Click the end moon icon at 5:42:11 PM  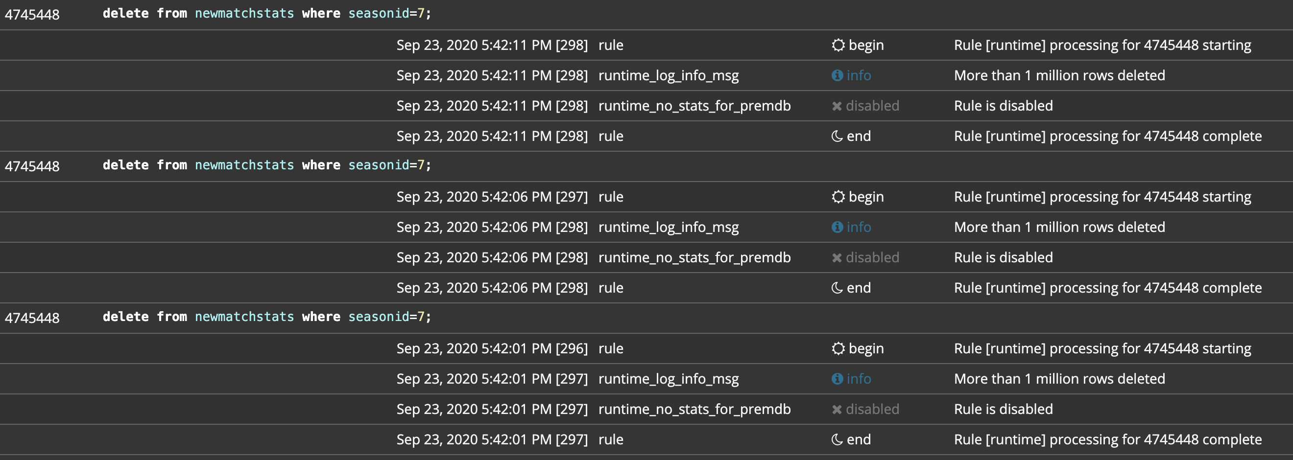[837, 136]
